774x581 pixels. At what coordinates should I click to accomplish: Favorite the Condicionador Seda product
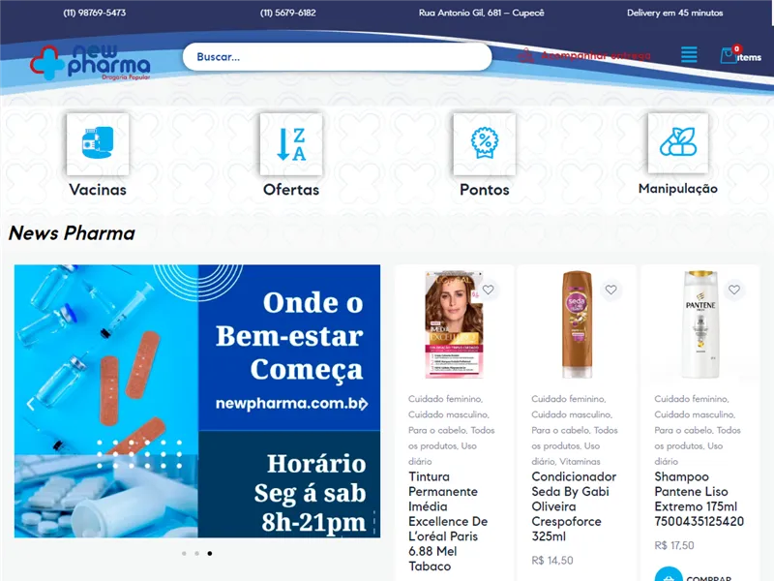pos(610,289)
